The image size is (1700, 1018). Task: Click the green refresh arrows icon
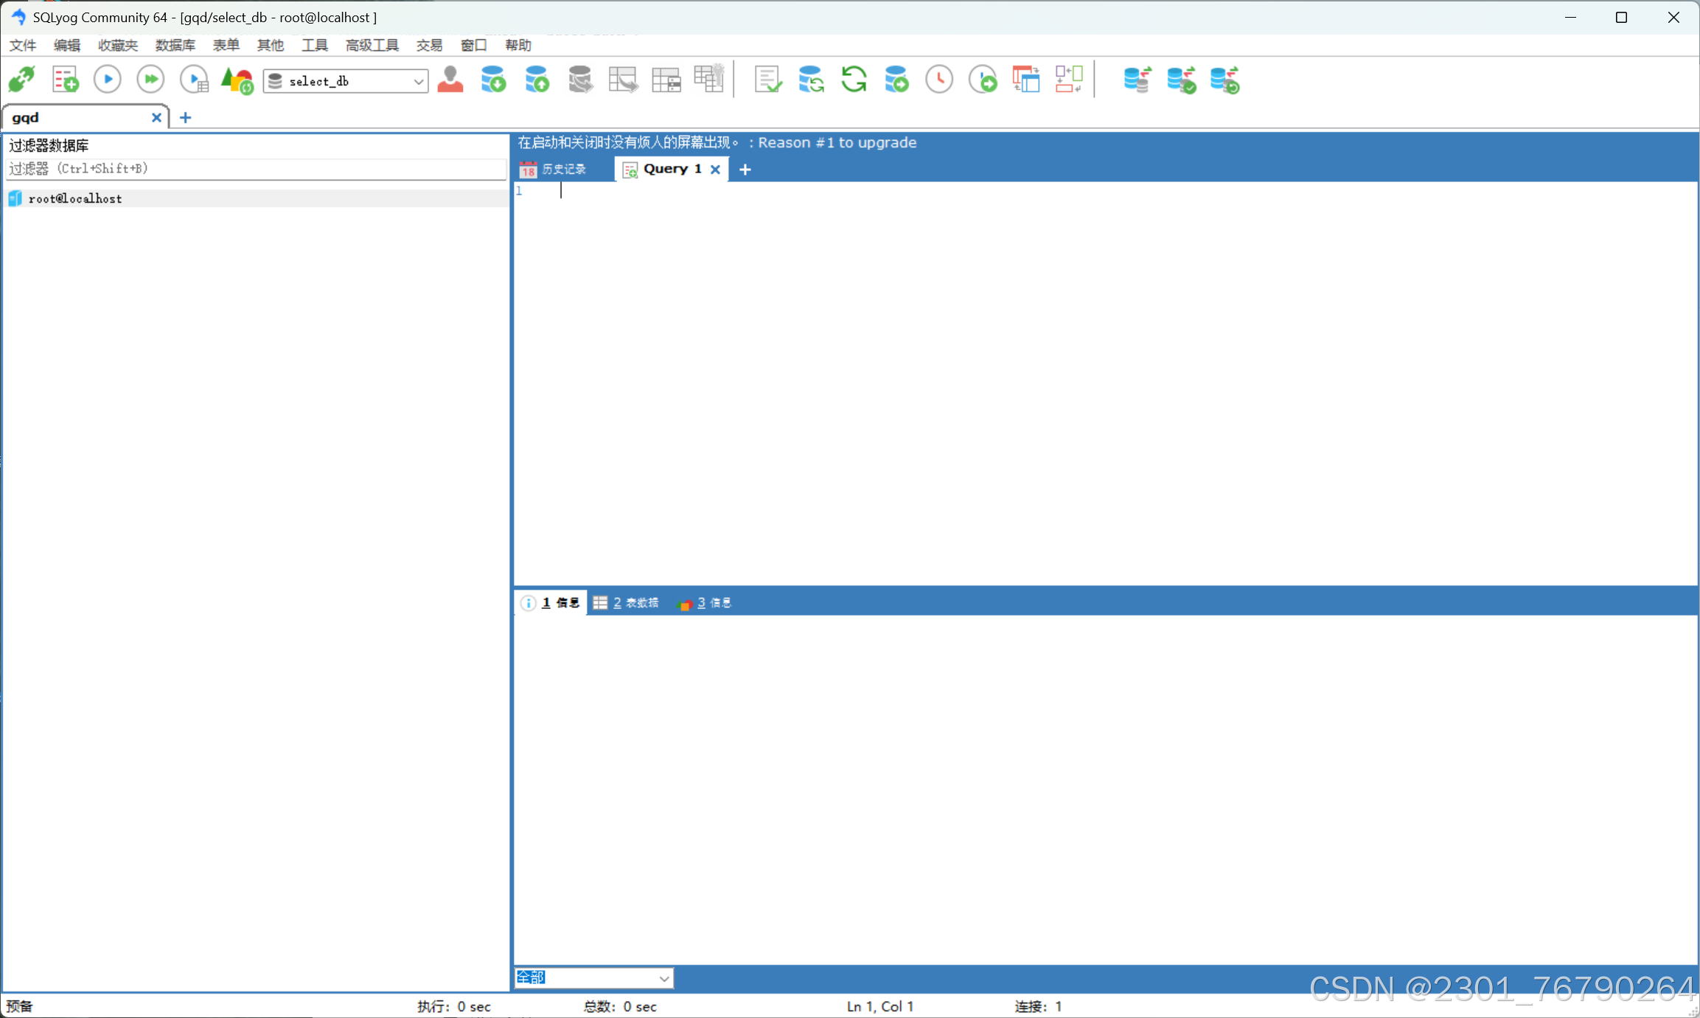coord(854,80)
